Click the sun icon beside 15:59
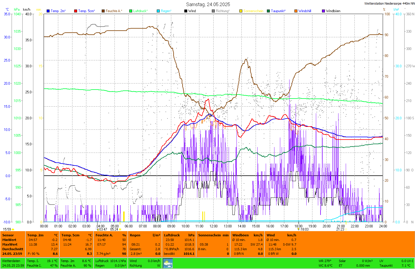415x269 pixels. 13,229
